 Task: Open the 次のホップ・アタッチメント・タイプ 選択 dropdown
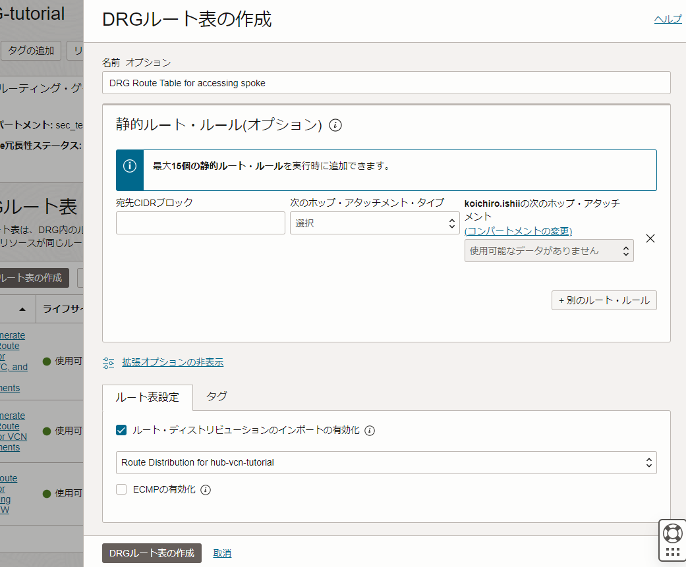pos(374,223)
